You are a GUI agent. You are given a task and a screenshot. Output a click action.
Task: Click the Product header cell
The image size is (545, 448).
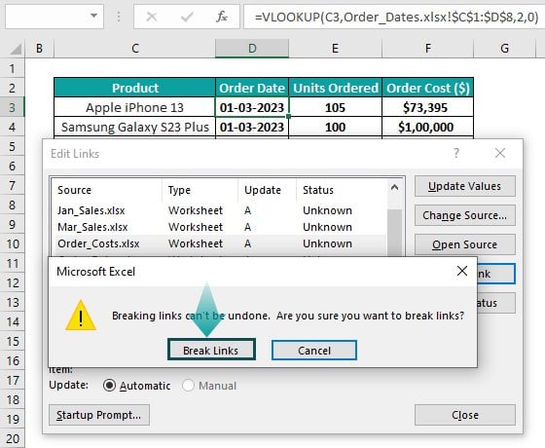click(135, 88)
